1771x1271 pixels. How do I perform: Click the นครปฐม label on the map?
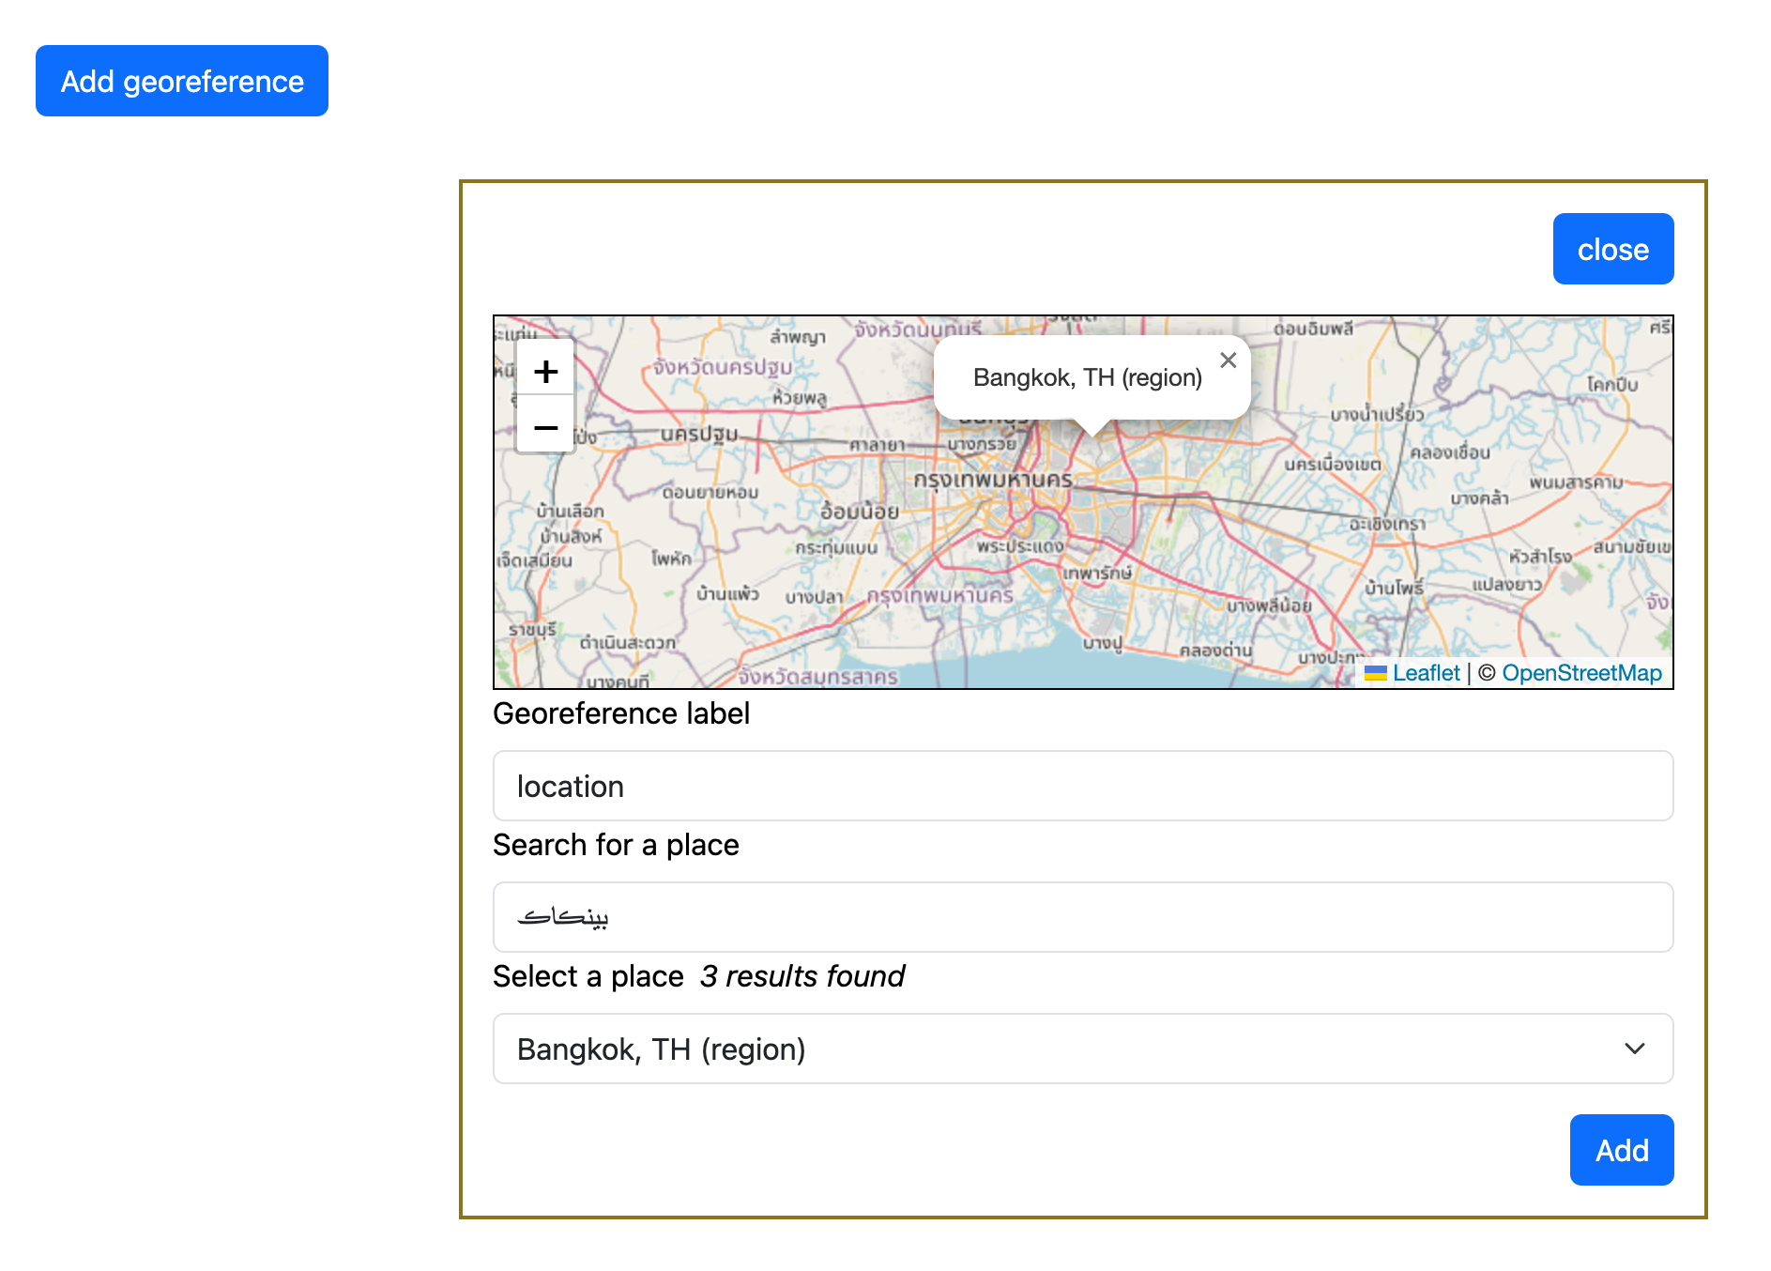coord(699,435)
